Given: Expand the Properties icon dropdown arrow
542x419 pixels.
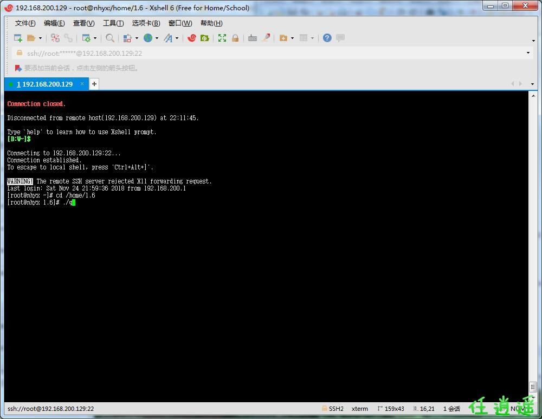Looking at the screenshot, I should click(x=95, y=38).
